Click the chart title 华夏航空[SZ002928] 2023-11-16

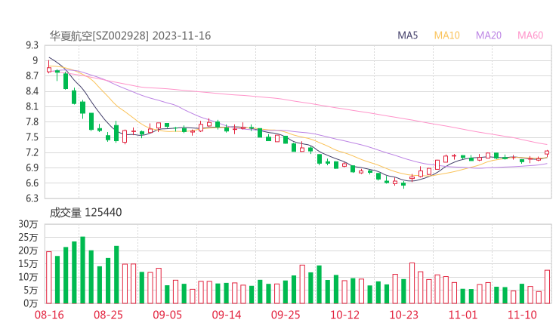pos(130,35)
